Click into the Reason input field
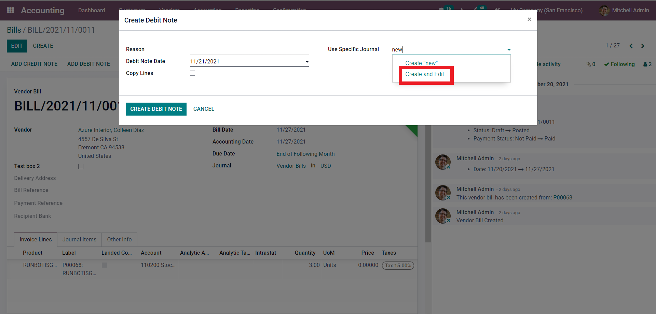The width and height of the screenshot is (656, 314). [249, 49]
